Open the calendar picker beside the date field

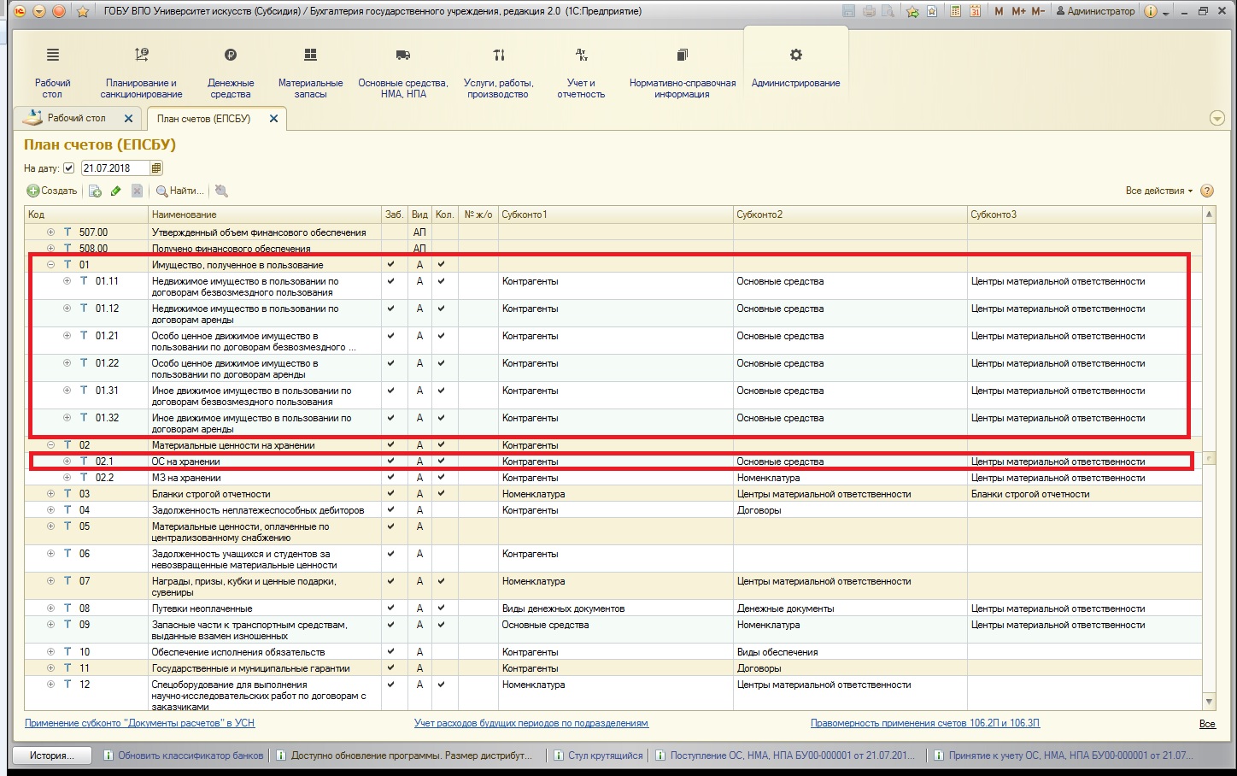[x=156, y=168]
